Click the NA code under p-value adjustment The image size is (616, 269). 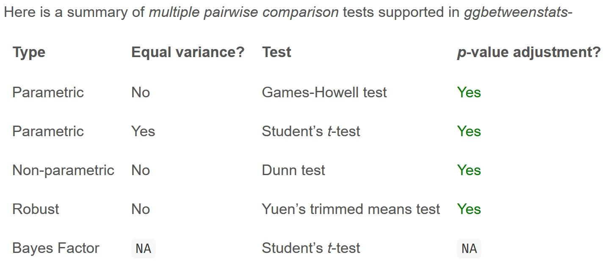pos(469,248)
